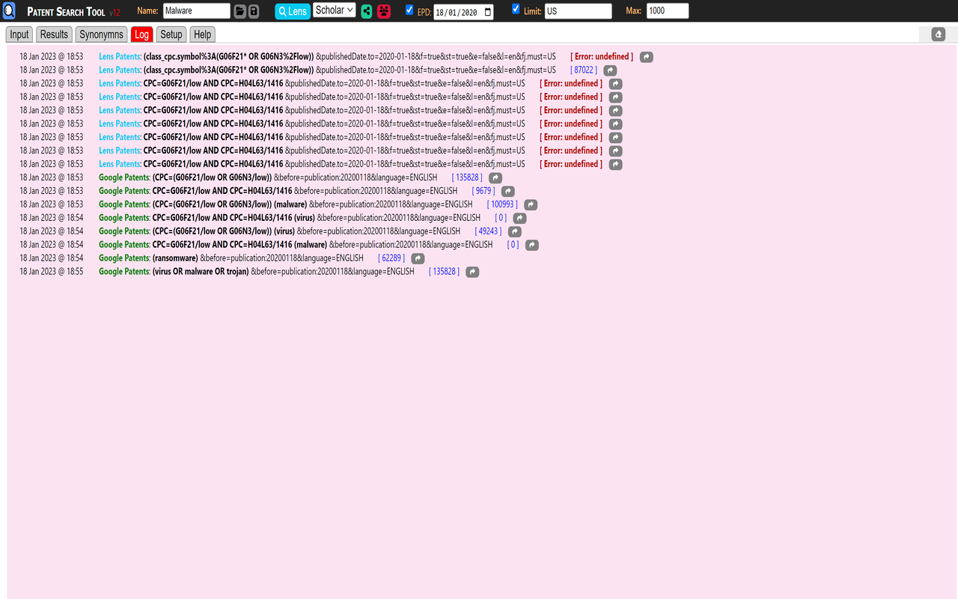The width and height of the screenshot is (958, 599).
Task: Open the 87022 Lens result count link
Action: [584, 70]
